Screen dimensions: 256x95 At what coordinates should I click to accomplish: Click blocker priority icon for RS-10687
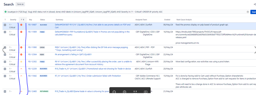click(21, 25)
